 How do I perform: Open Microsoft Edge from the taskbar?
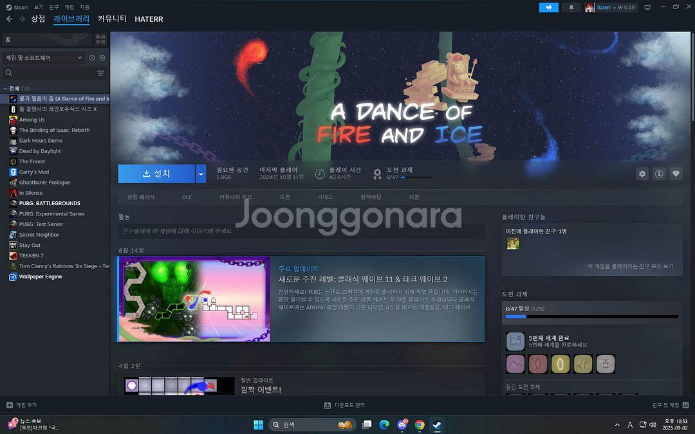tap(384, 425)
